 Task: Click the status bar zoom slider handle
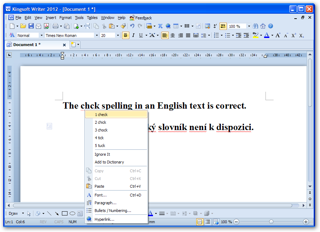[x=271, y=222]
